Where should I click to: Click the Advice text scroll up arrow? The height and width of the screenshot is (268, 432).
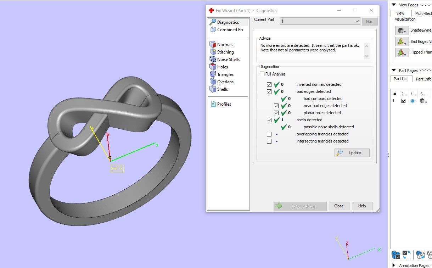366,46
